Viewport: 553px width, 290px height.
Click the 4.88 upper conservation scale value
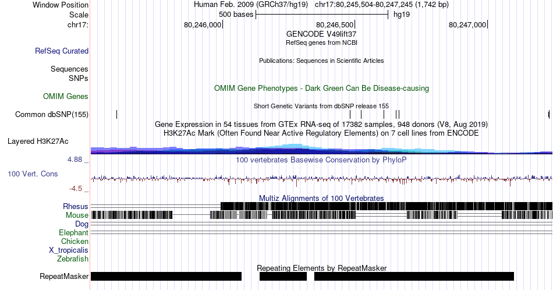75,160
